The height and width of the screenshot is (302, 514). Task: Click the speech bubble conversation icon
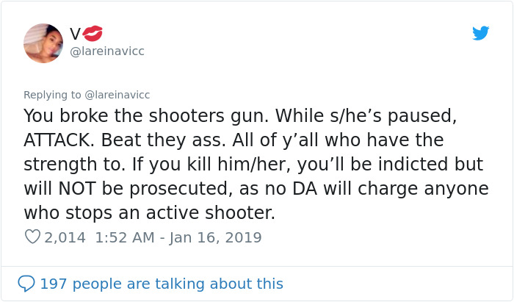[26, 283]
